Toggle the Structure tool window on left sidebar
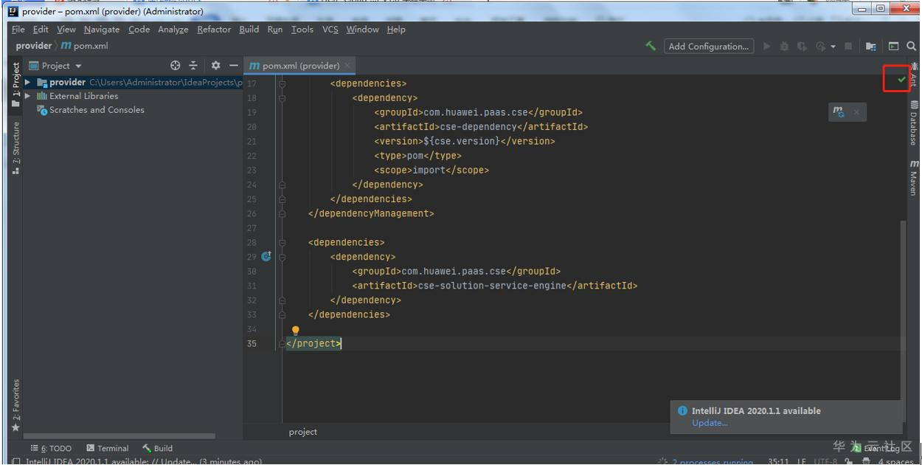 point(15,148)
